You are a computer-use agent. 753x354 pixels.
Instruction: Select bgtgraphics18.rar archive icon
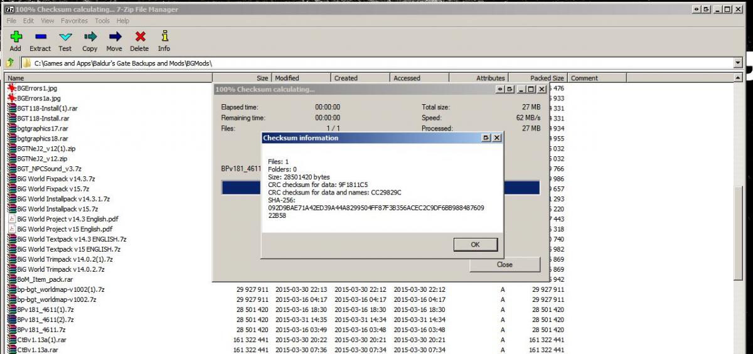(11, 138)
